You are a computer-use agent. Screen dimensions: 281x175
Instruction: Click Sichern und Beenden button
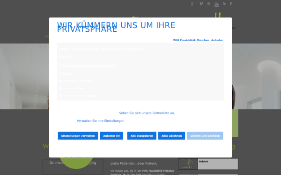(205, 136)
